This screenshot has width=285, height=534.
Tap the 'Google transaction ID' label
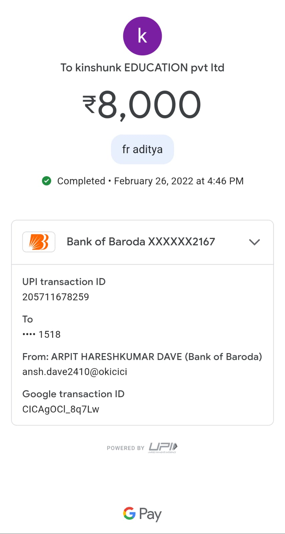[x=73, y=394]
